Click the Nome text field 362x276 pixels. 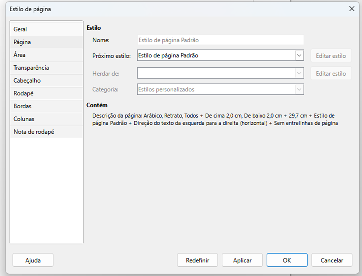pyautogui.click(x=220, y=40)
